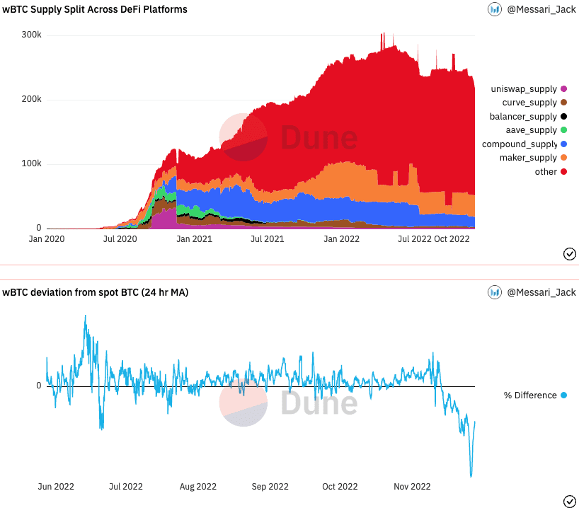Toggle the 'other' legend entry

tap(551, 172)
